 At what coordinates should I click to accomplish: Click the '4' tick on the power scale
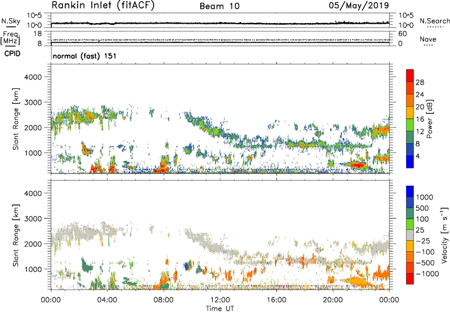(x=417, y=156)
